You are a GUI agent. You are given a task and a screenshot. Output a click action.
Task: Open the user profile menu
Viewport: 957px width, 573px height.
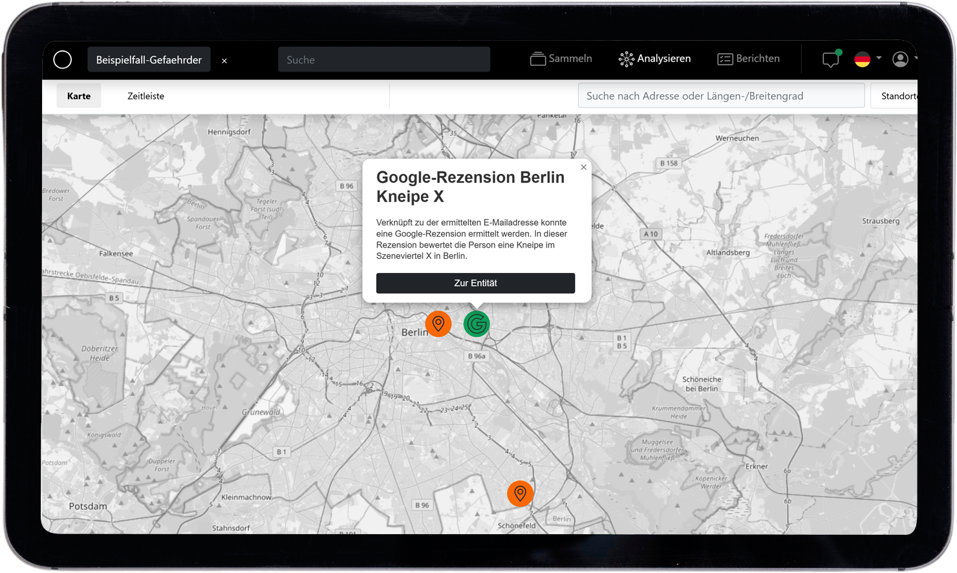tap(901, 59)
